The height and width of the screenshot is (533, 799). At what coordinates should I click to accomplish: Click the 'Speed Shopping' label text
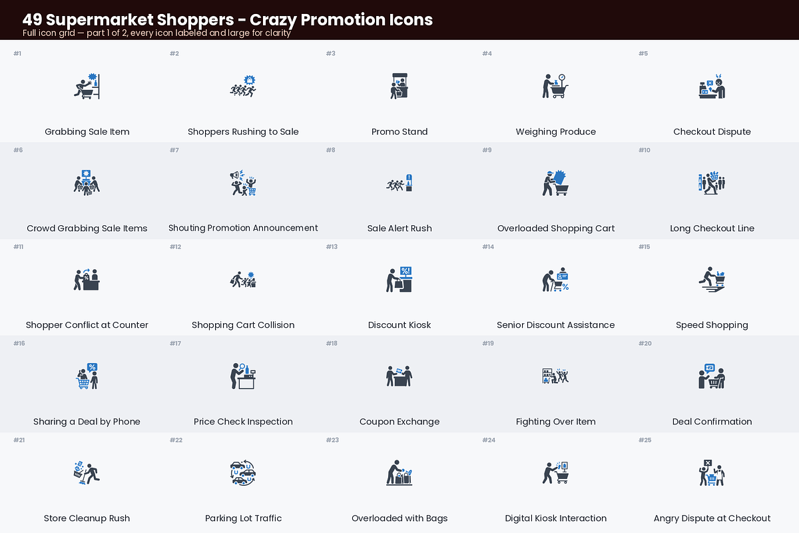tap(712, 324)
